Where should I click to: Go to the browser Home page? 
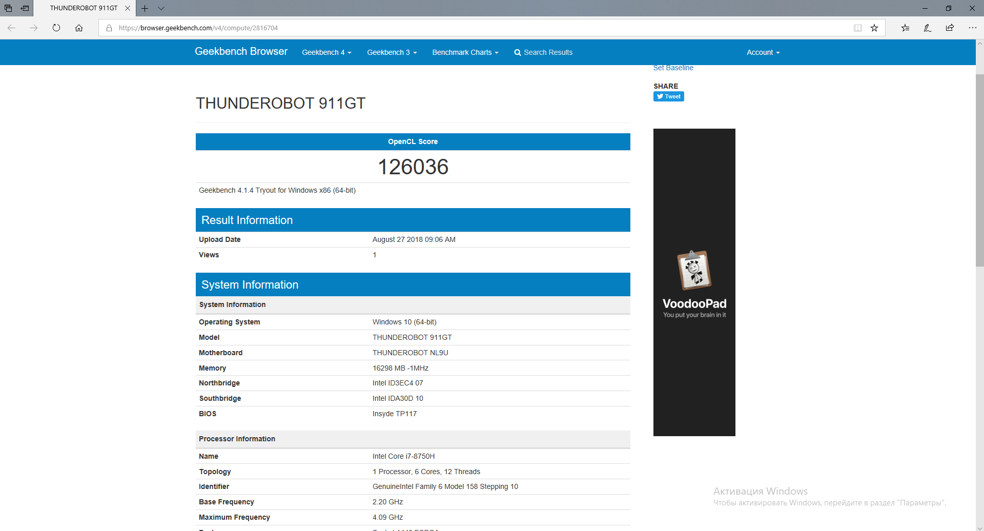pyautogui.click(x=79, y=28)
